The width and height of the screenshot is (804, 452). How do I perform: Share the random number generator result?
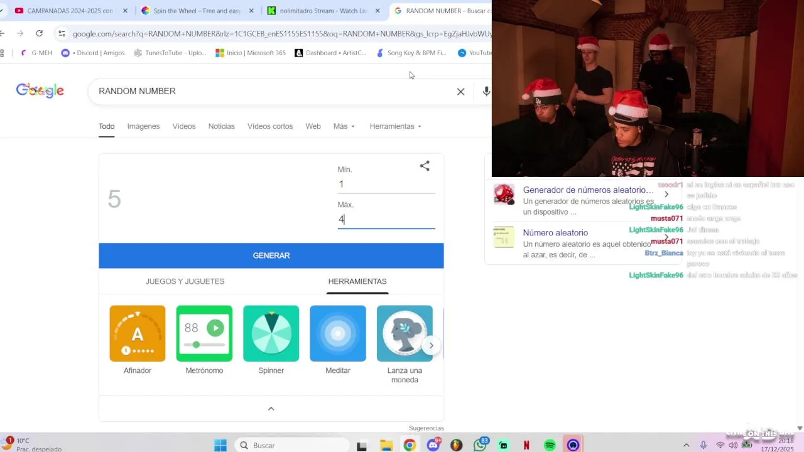[425, 166]
